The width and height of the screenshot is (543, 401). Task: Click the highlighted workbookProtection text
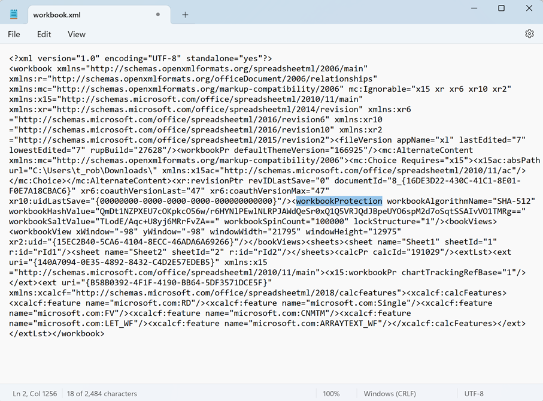pos(339,201)
